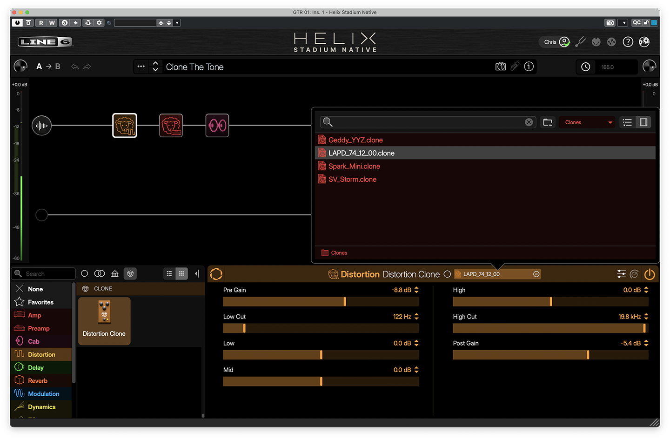Select Reverb category
The image size is (670, 439).
tap(41, 380)
